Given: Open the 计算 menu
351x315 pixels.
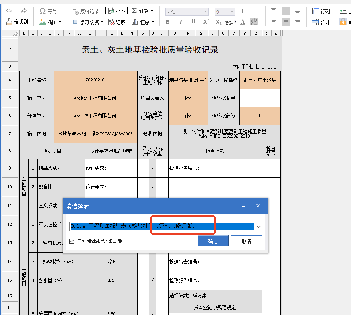Looking at the screenshot, I should tap(143, 11).
